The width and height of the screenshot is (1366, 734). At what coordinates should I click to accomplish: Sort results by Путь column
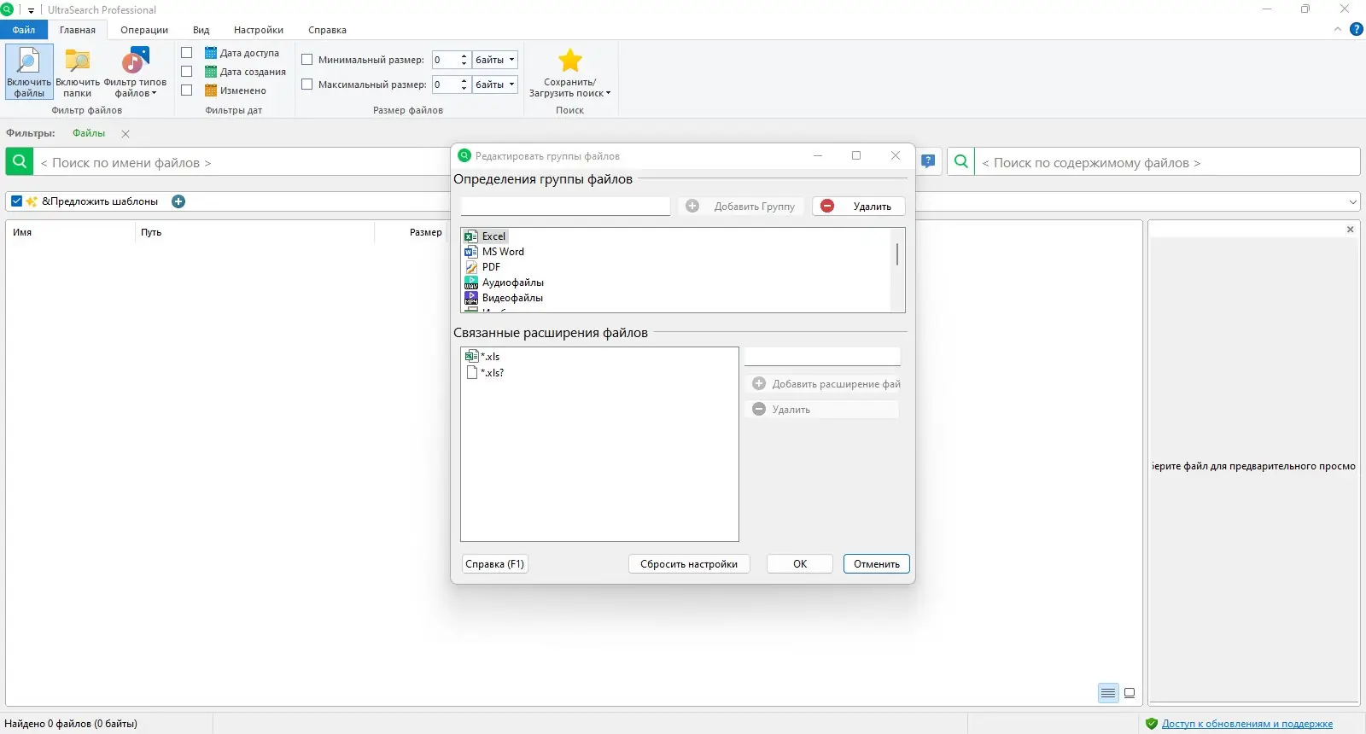(151, 232)
